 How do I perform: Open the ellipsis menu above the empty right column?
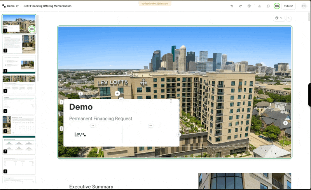[x=150, y=126]
